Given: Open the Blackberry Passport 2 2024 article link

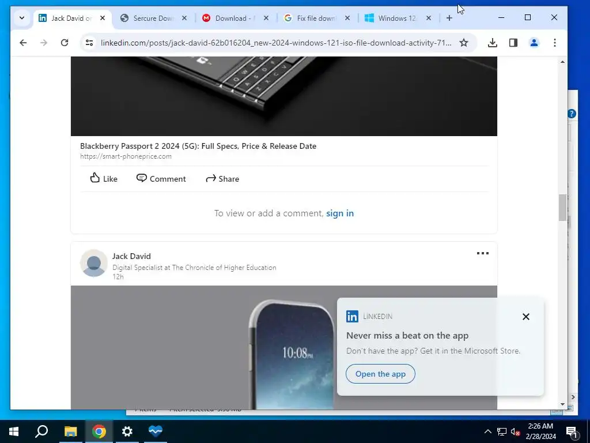Looking at the screenshot, I should coord(198,146).
